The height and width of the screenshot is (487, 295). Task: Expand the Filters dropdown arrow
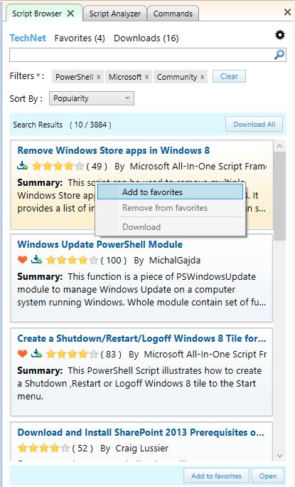coord(38,75)
